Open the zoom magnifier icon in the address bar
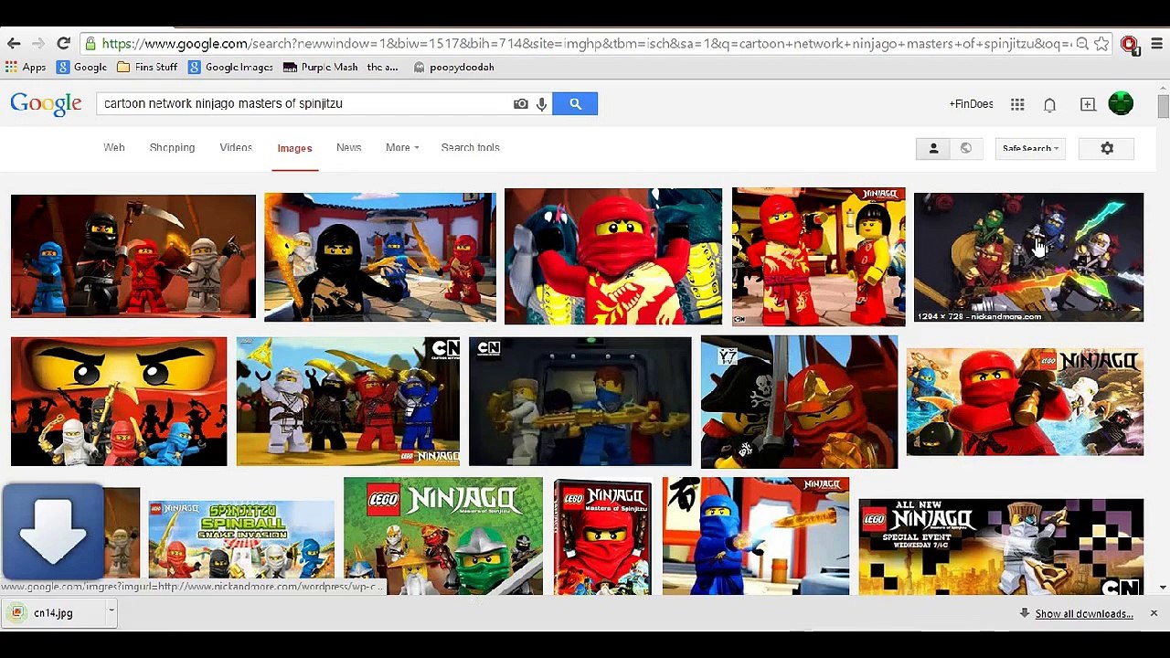Screen dimensions: 1170x658 pos(1082,43)
